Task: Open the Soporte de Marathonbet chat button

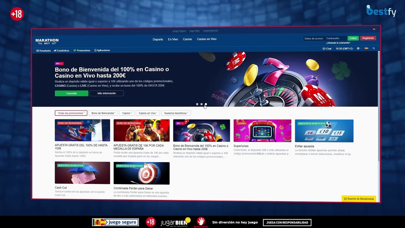Action: pos(359,199)
